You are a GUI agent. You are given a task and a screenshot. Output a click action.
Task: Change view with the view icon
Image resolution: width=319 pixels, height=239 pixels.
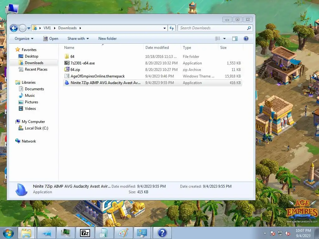[217, 39]
